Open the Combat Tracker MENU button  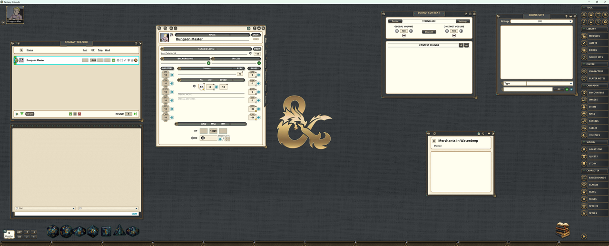pos(29,114)
